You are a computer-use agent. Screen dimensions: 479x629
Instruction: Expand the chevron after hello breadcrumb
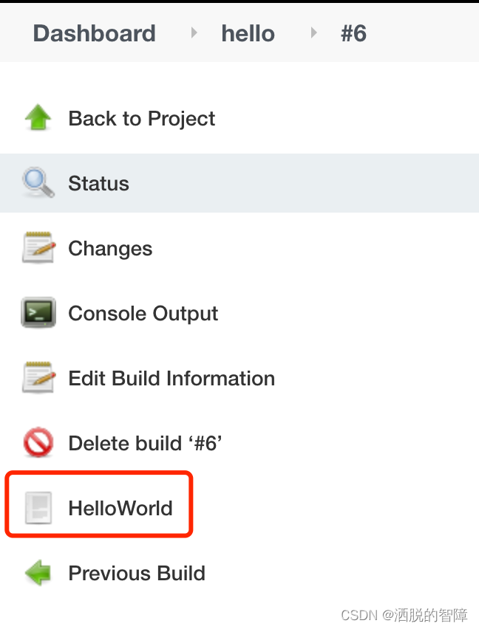(x=313, y=32)
